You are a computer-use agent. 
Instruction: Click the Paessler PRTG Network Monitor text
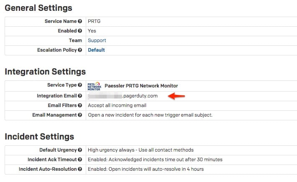(141, 86)
